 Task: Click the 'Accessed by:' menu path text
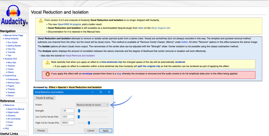(75, 88)
